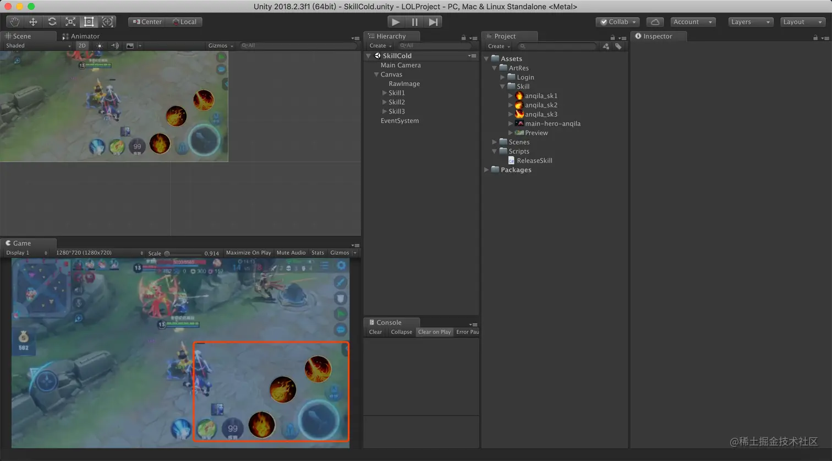Expand the Scenes folder

[x=494, y=142]
